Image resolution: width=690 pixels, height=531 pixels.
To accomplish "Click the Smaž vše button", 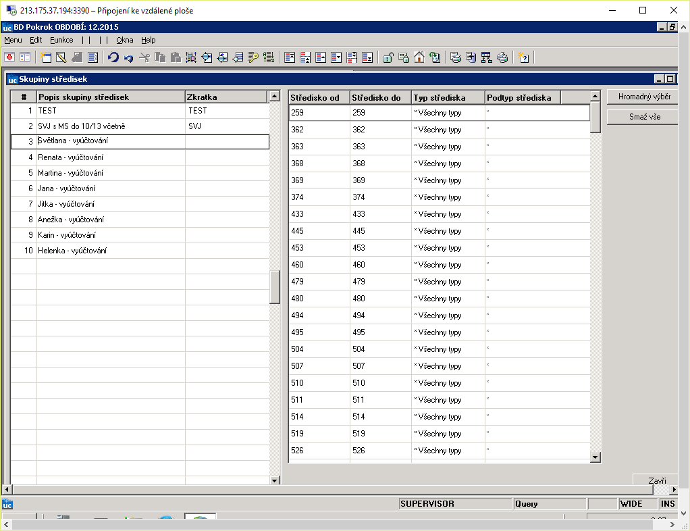I will pyautogui.click(x=644, y=117).
